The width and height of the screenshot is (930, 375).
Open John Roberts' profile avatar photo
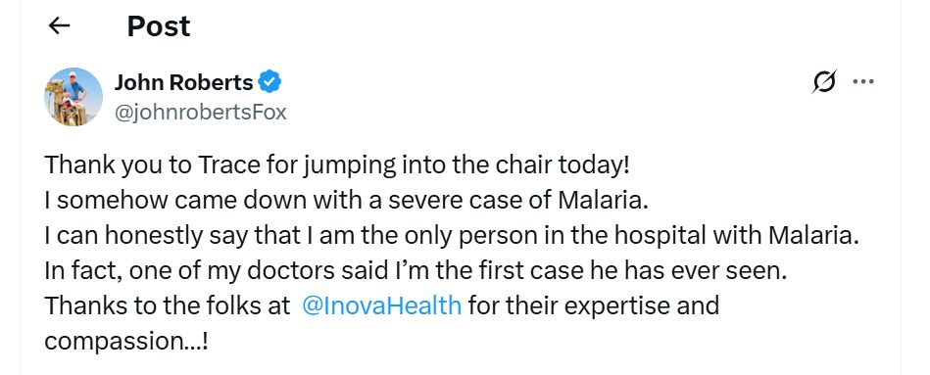click(x=73, y=97)
